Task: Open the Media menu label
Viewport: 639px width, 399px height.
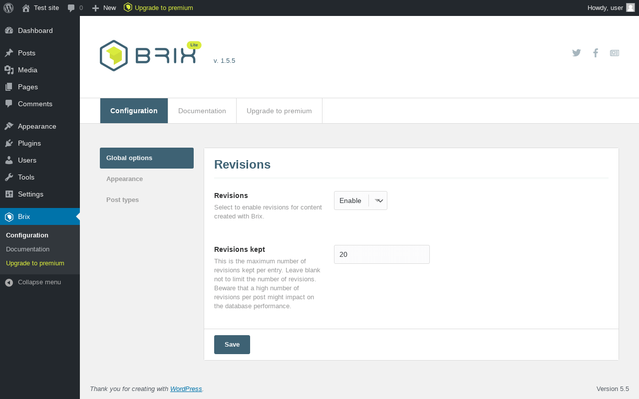Action: (27, 70)
